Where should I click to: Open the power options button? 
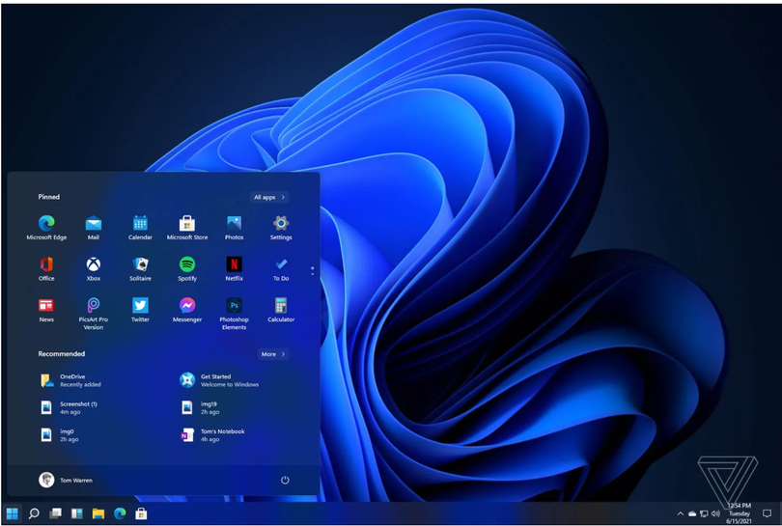click(x=285, y=480)
